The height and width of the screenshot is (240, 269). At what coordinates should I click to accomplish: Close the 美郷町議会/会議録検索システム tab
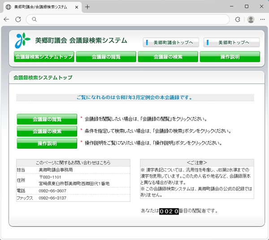click(x=77, y=7)
